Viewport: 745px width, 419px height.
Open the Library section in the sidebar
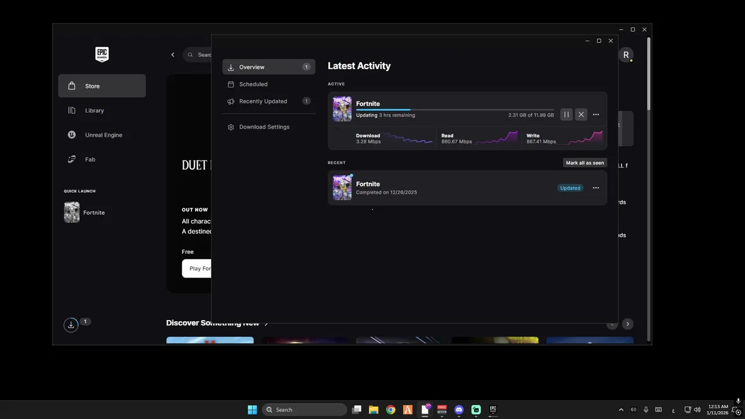(102, 111)
